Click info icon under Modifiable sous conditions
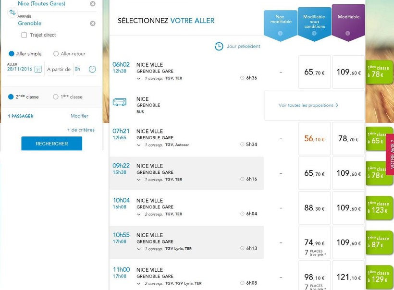The height and width of the screenshot is (290, 394). [x=314, y=34]
